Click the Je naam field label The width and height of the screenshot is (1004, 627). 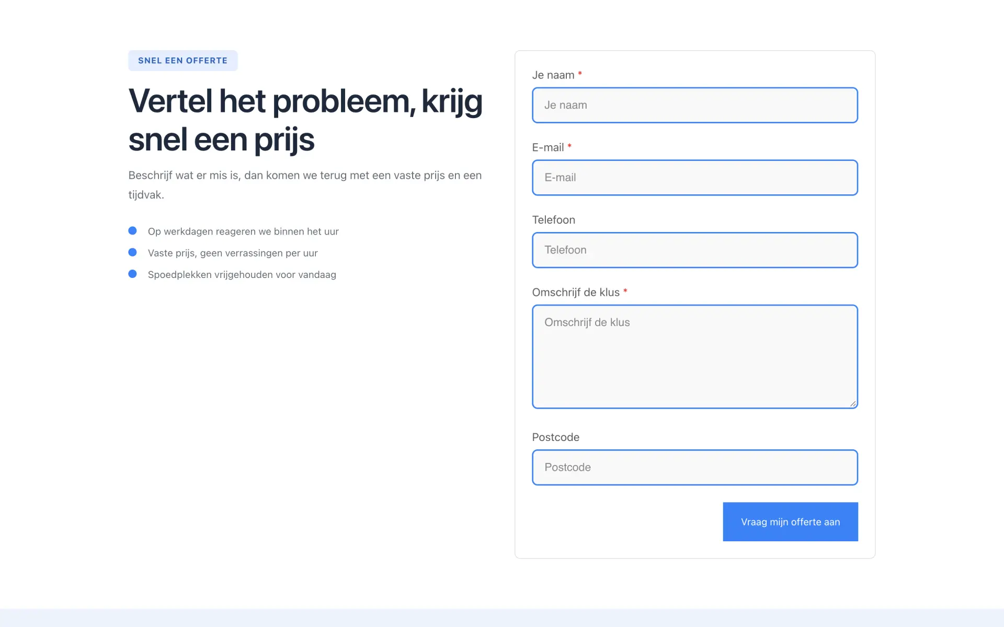pos(553,75)
